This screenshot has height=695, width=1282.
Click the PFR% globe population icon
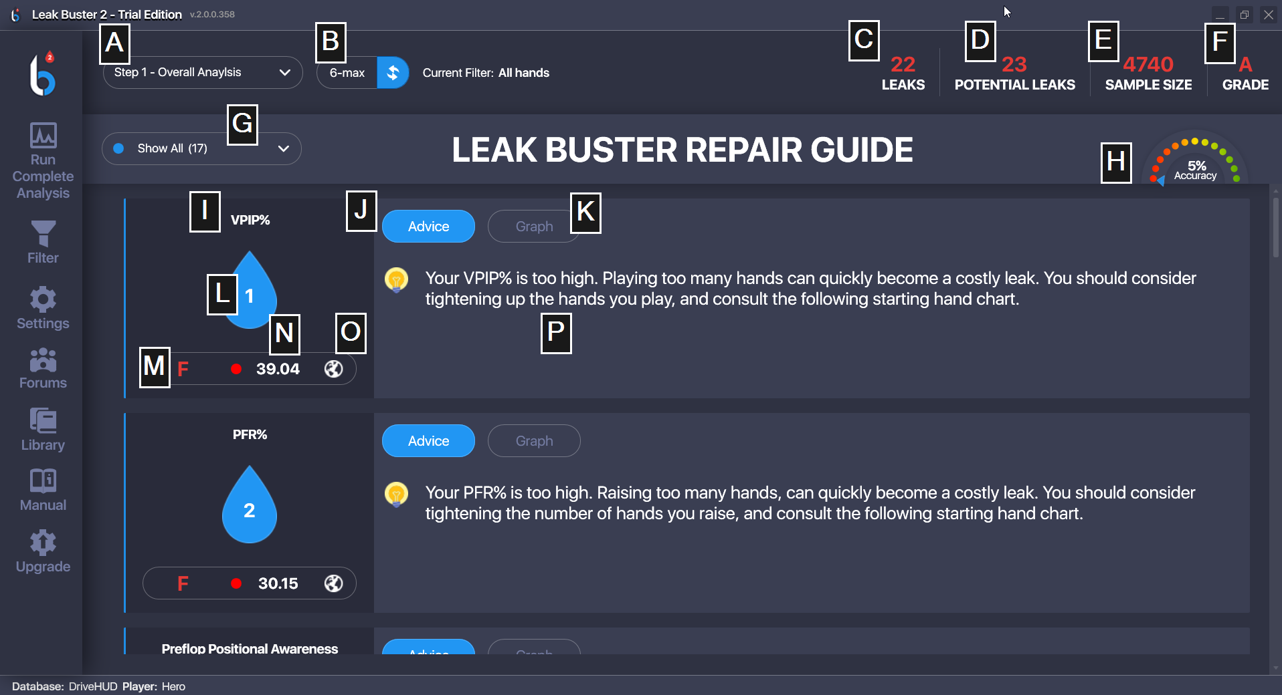tap(334, 583)
